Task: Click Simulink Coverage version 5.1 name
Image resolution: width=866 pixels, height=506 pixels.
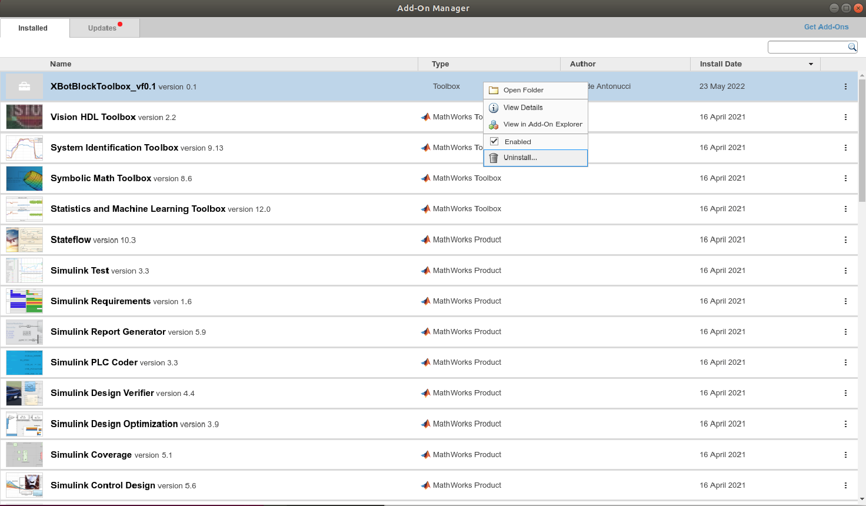Action: pos(111,455)
